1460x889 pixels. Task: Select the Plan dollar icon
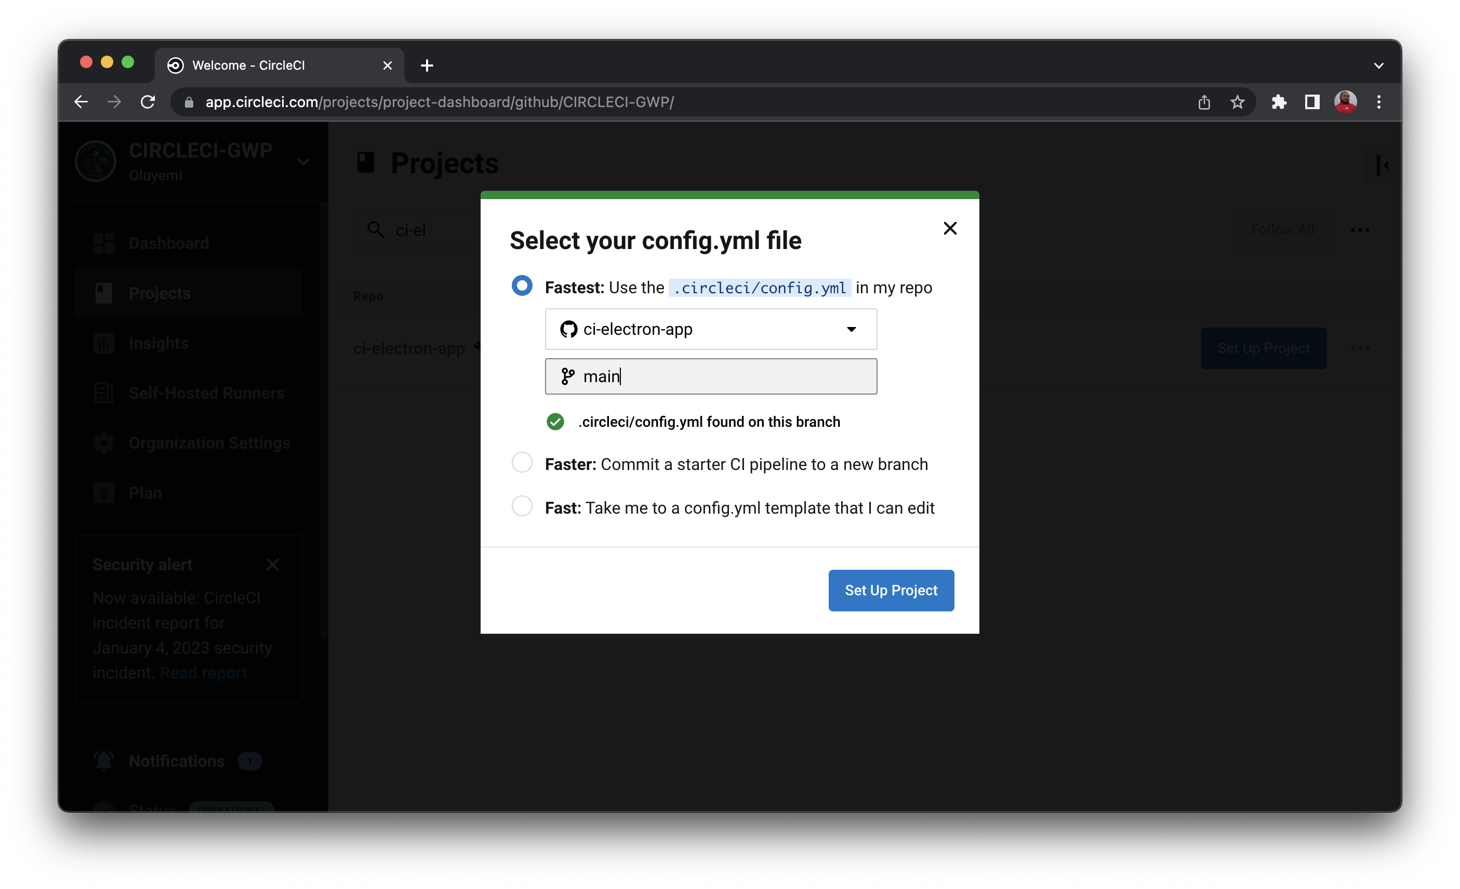click(104, 492)
